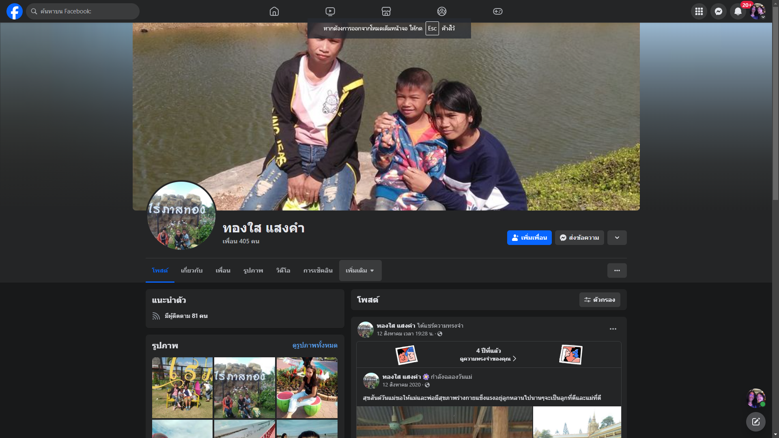Expand the chevron next to ส่งข้อความ
The image size is (779, 438).
click(x=617, y=238)
